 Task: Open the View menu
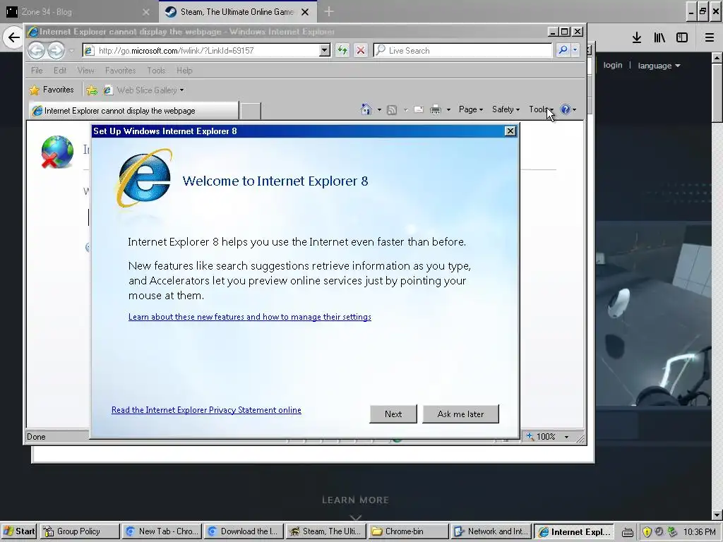click(85, 71)
